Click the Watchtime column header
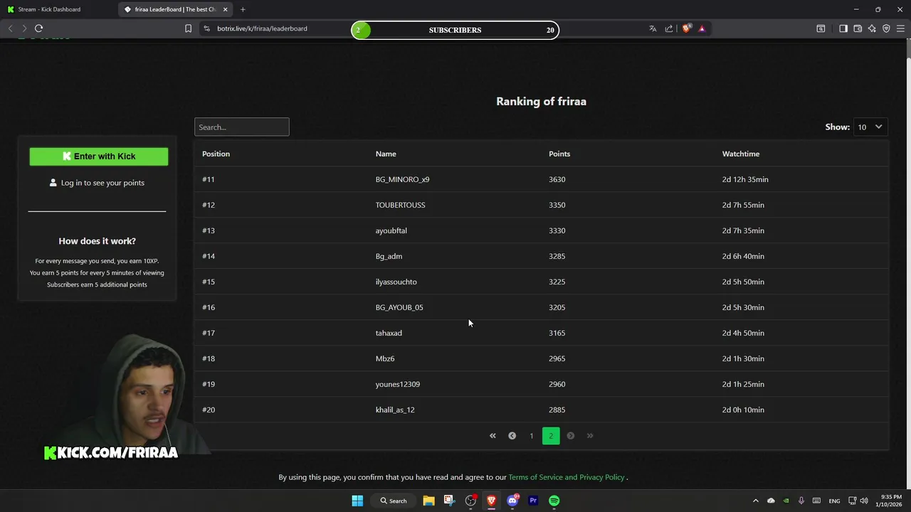 coord(741,154)
